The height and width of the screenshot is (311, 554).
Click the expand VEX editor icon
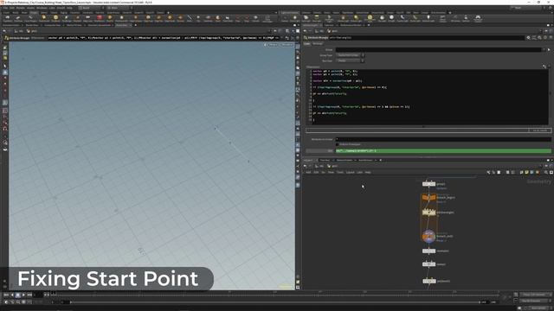point(544,66)
